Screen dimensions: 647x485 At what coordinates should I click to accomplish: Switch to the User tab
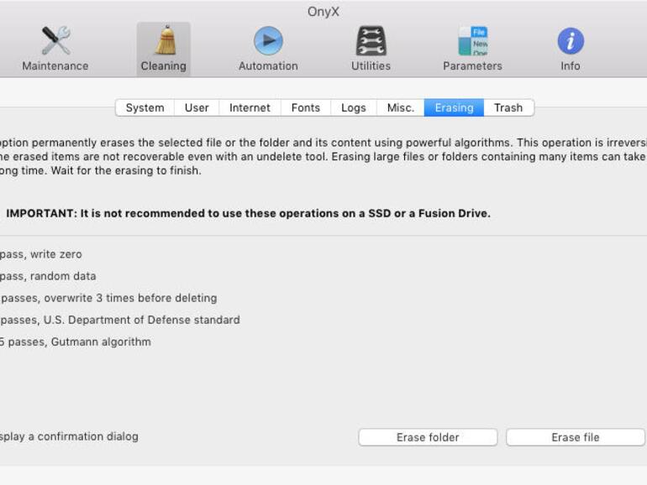coord(197,108)
